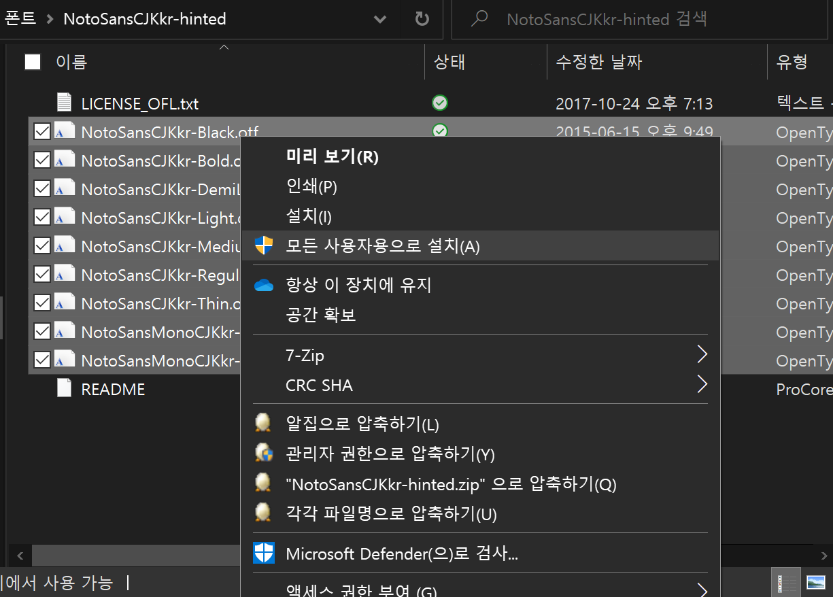Choose 항상 이 장치에 유지

[x=480, y=285]
